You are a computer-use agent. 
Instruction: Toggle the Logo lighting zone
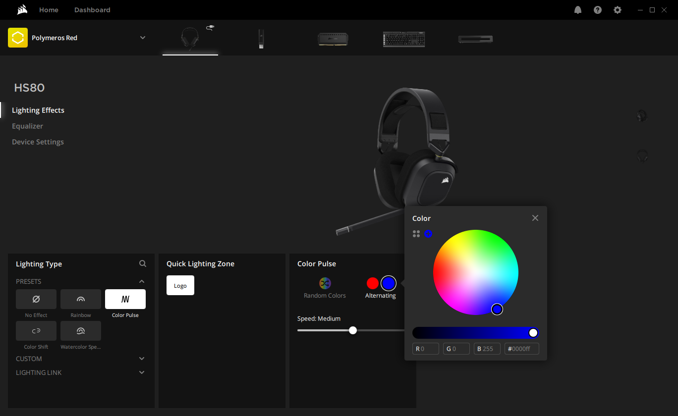tap(180, 285)
